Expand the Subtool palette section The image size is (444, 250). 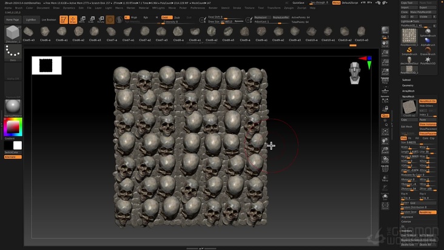(406, 80)
